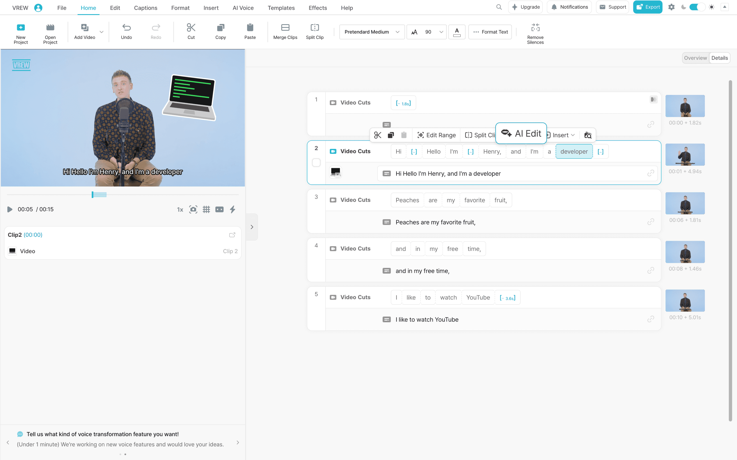
Task: Click the Cut scissors in ribbon
Action: pyautogui.click(x=191, y=28)
